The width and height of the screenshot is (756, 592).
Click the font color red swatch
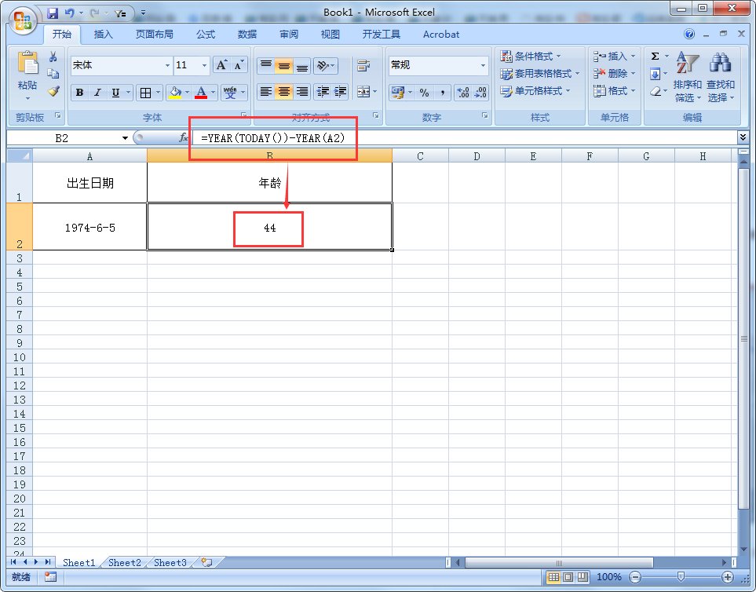click(201, 93)
